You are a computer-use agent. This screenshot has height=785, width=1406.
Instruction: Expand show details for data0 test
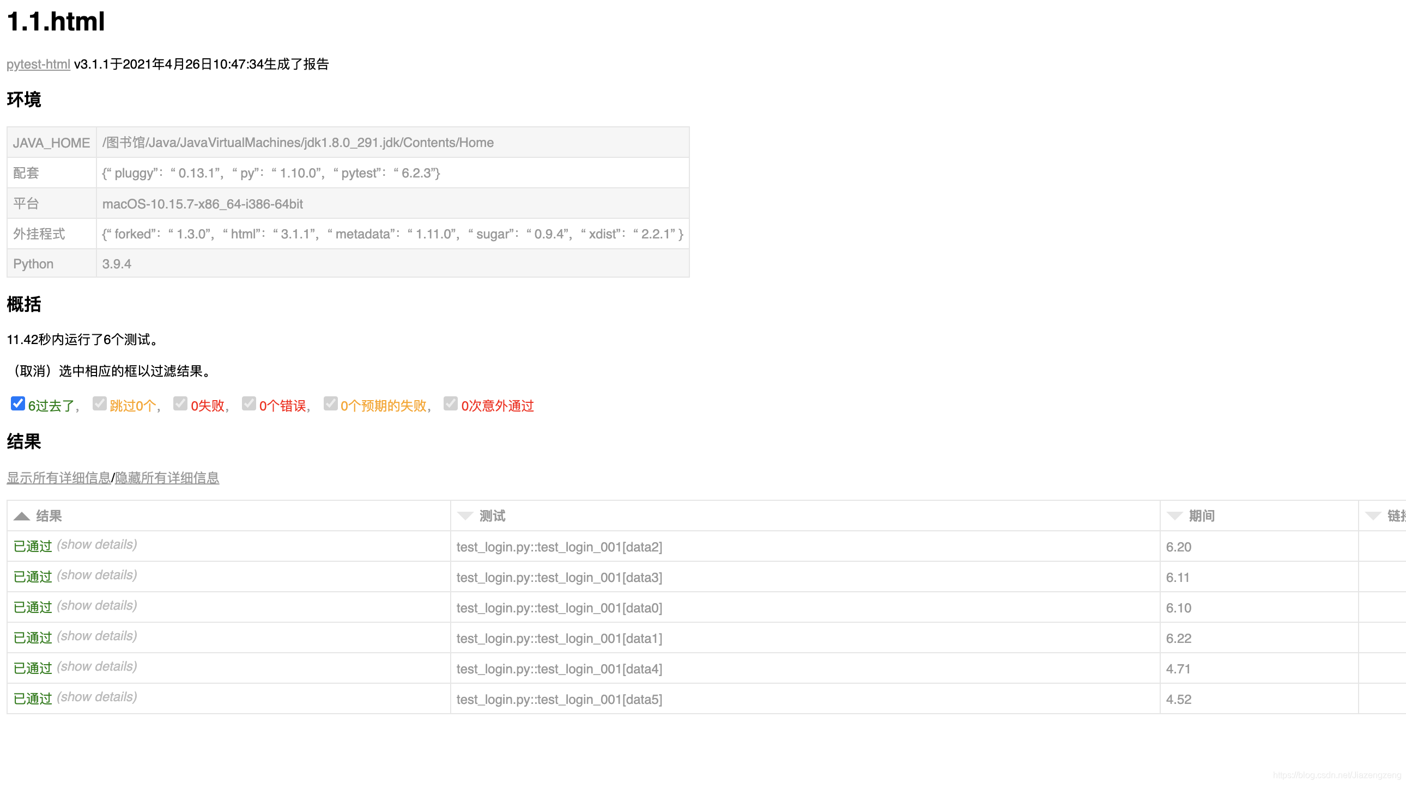96,606
